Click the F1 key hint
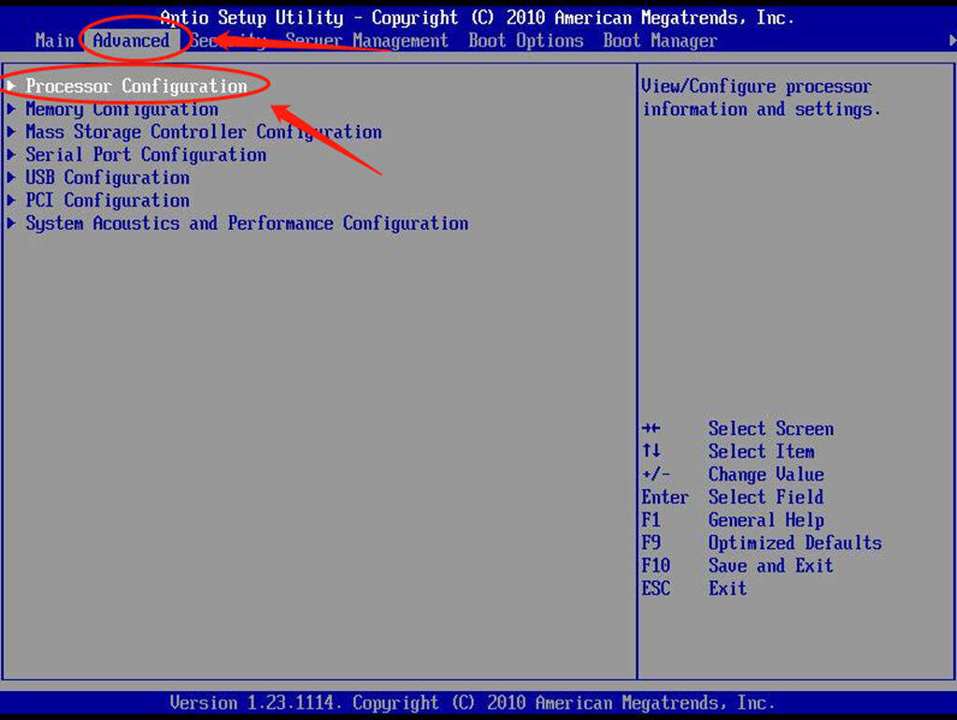Screen dimensions: 957x720 click(x=650, y=519)
